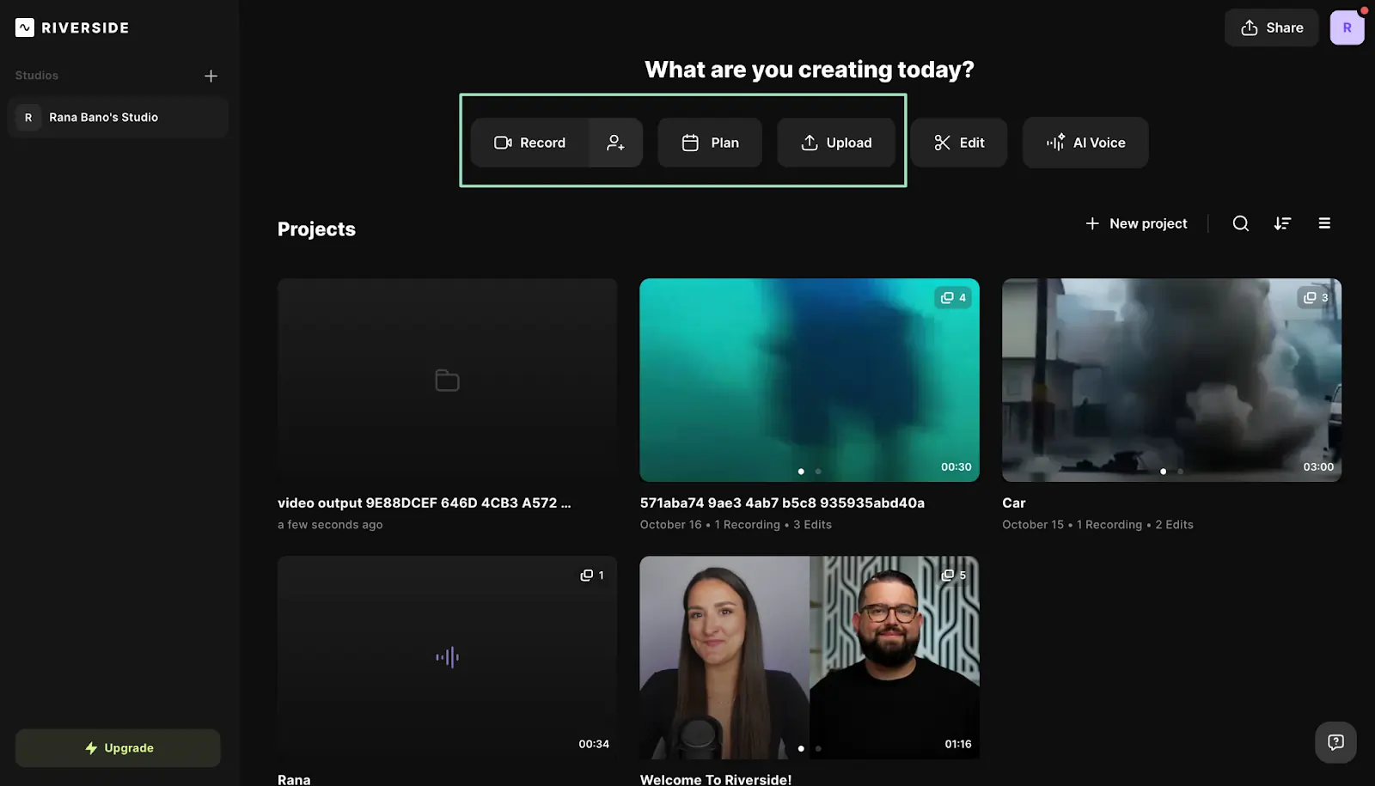Open the video output 9E88DCEF project thumbnail
This screenshot has width=1375, height=786.
[447, 380]
